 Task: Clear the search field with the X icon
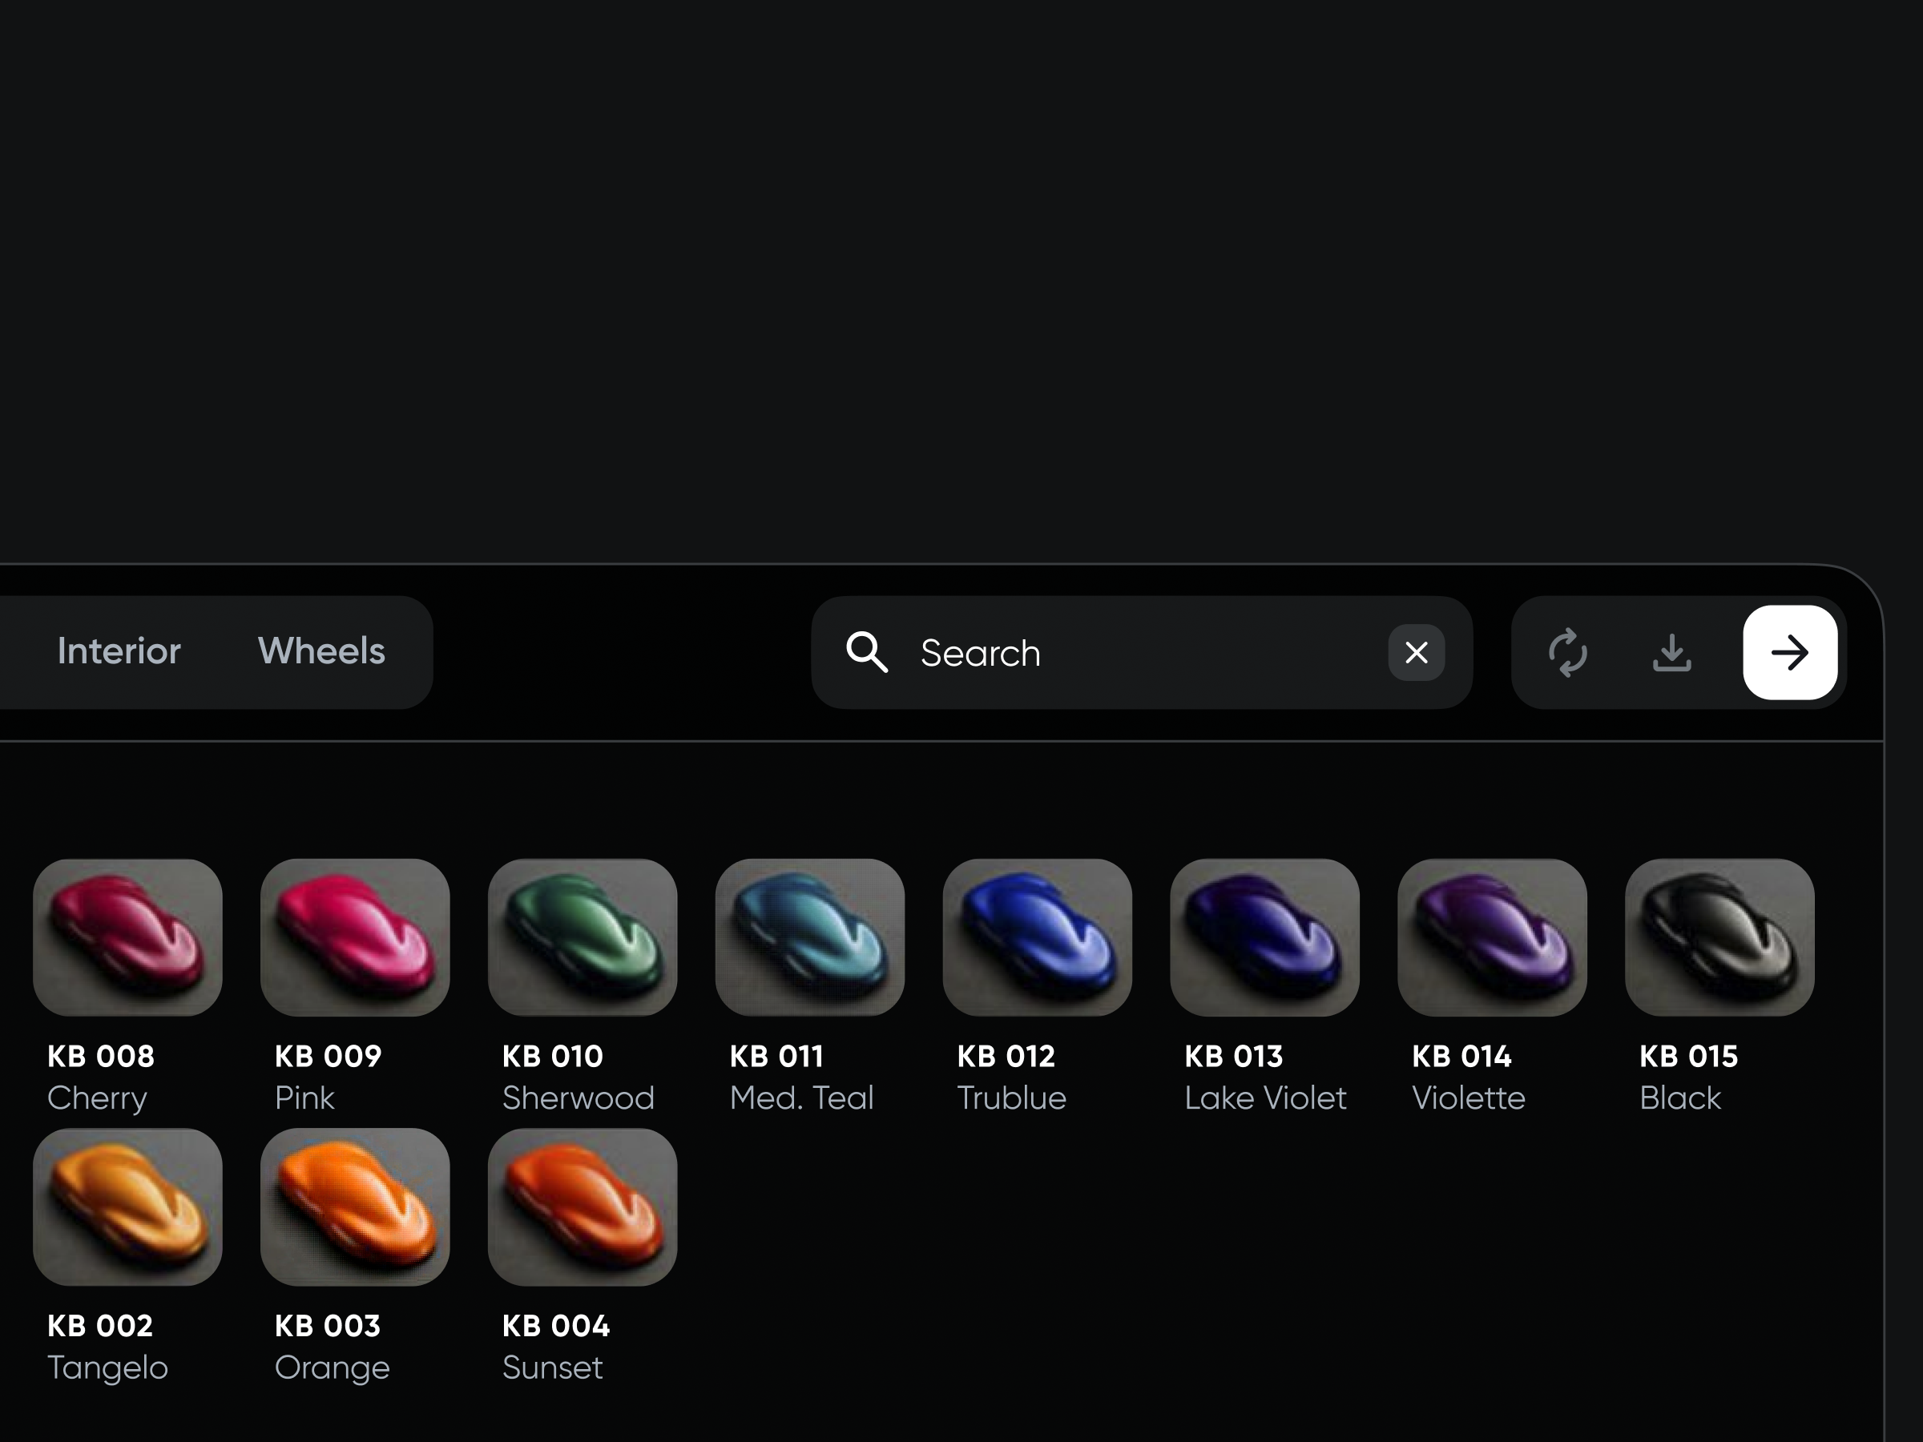[1417, 653]
